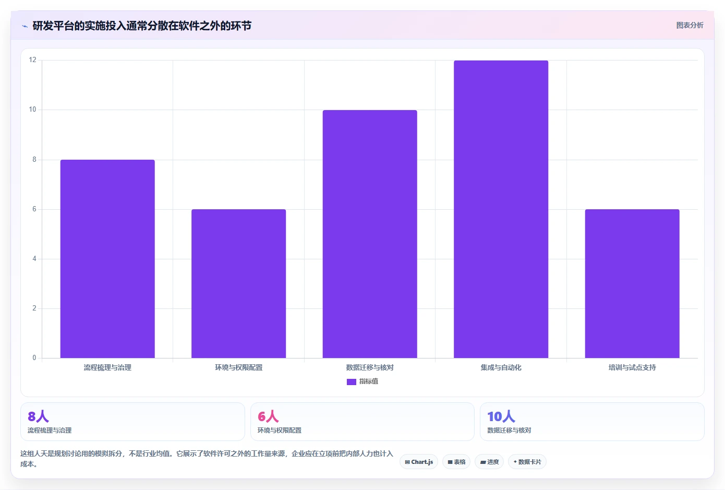Screen dimensions: 725x490
Task: Click the 培训与试点支持 x-axis label
Action: [632, 367]
